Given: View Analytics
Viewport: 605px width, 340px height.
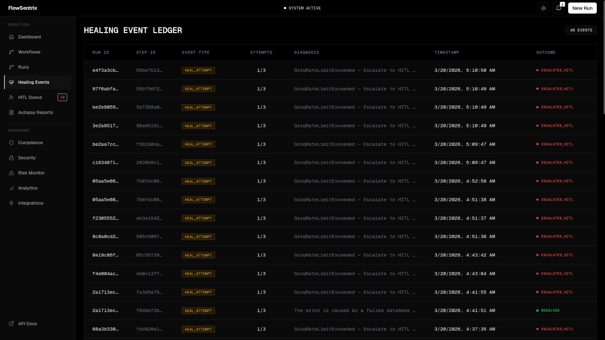Looking at the screenshot, I should click(37, 188).
